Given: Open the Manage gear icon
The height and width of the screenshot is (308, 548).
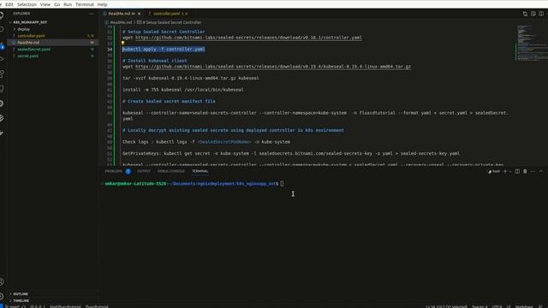Looking at the screenshot, I should click(x=2, y=296).
